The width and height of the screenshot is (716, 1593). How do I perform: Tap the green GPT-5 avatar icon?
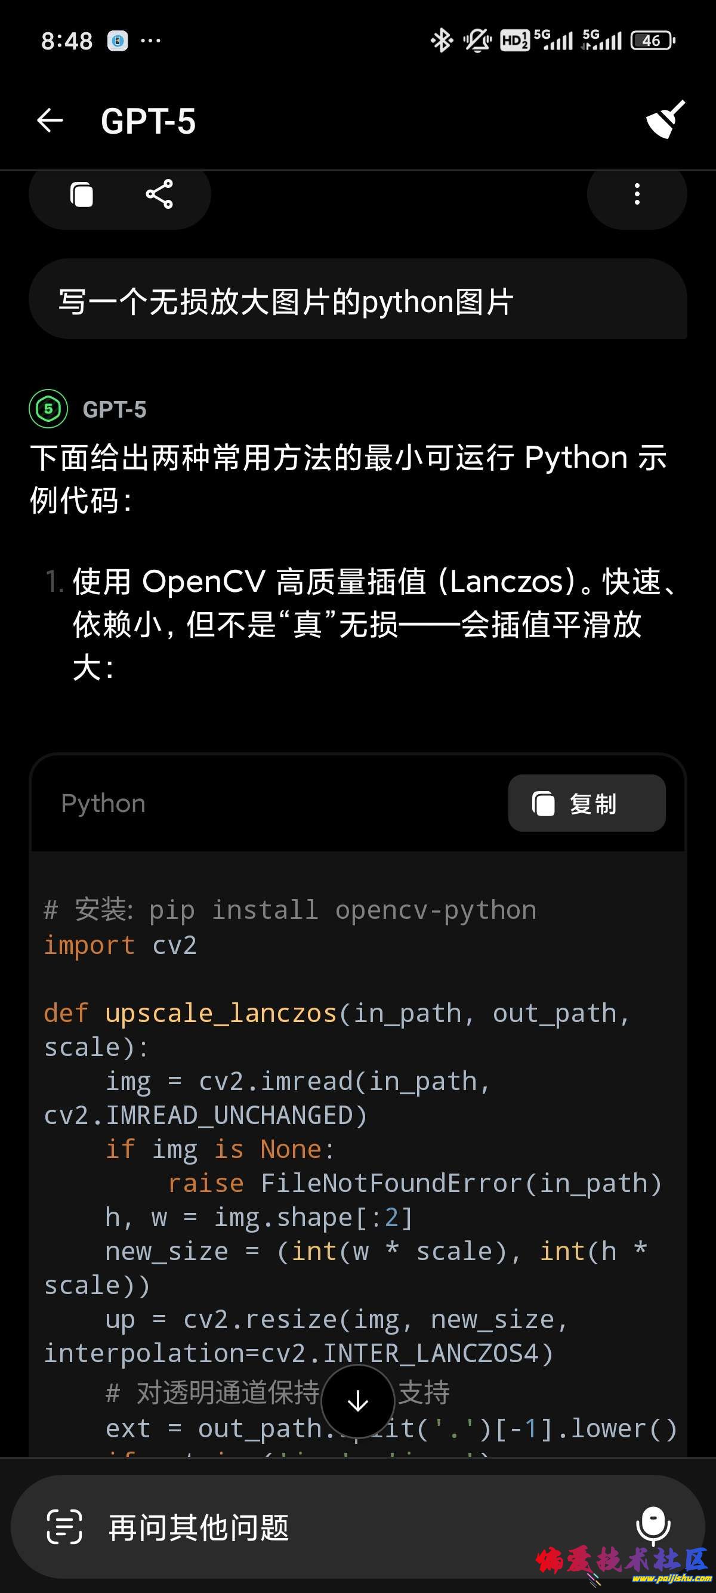coord(48,409)
